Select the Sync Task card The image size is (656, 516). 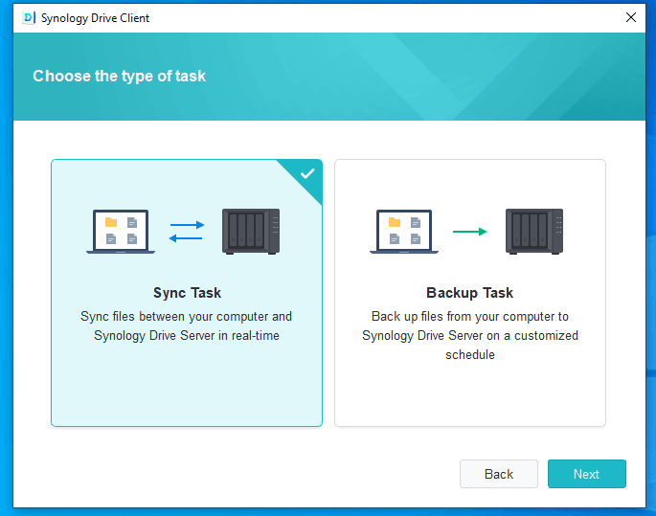(x=187, y=293)
